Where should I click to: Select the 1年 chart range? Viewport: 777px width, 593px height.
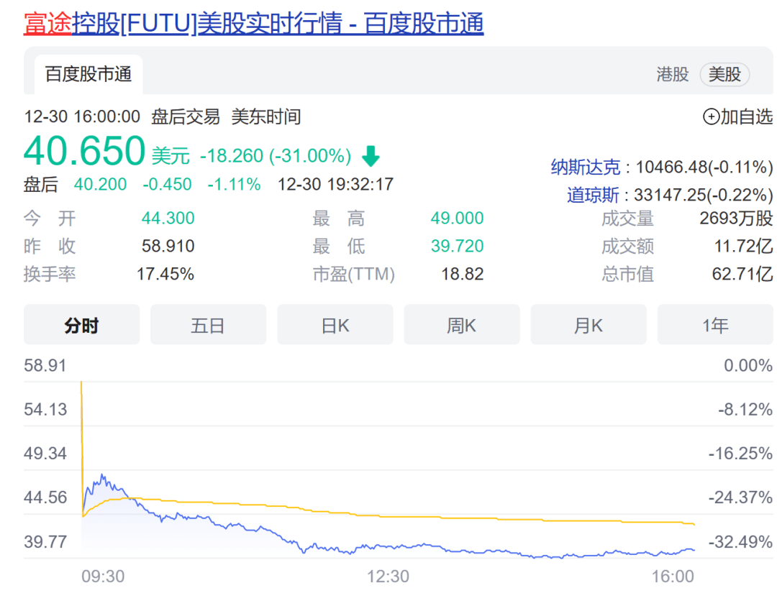pyautogui.click(x=715, y=325)
